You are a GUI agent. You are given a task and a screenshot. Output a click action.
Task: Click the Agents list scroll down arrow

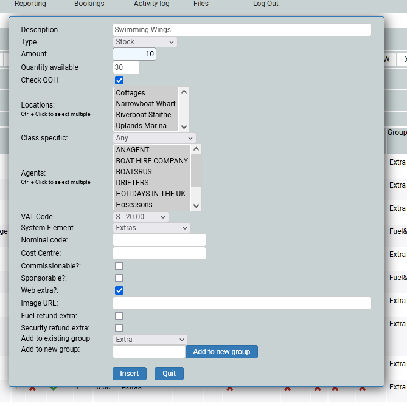point(196,206)
